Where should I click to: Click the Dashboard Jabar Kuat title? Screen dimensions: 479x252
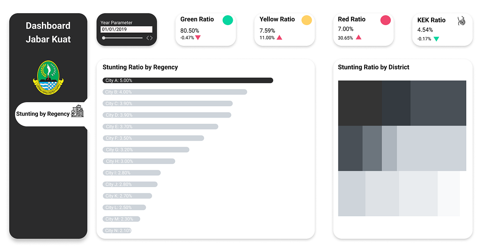point(48,32)
